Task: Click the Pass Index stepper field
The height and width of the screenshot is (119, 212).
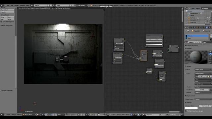Action: [x=205, y=106]
